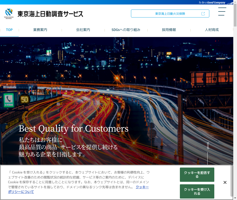Select the TOP navigation tab
237x200 pixels.
(x=9, y=30)
